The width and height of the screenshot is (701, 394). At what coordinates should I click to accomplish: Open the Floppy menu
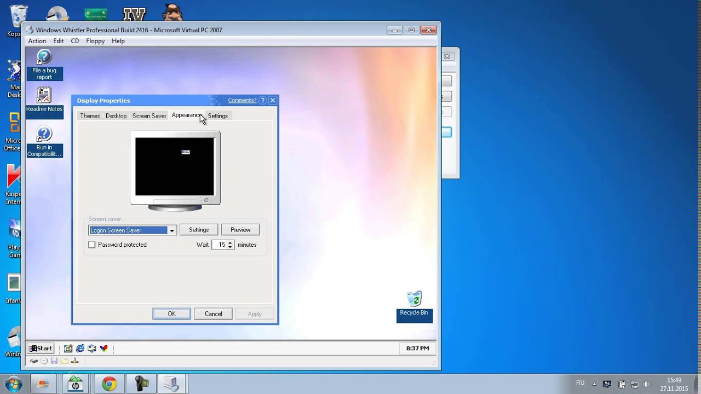pos(95,41)
